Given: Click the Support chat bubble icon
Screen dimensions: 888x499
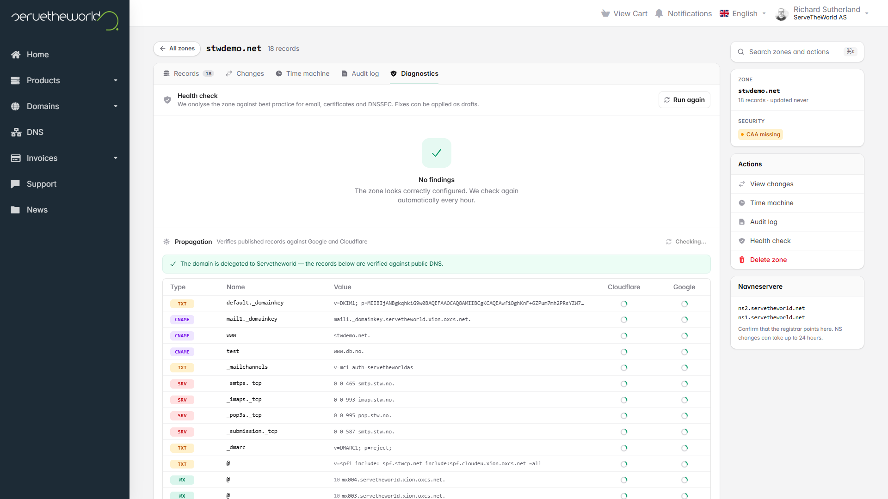Looking at the screenshot, I should [x=16, y=184].
